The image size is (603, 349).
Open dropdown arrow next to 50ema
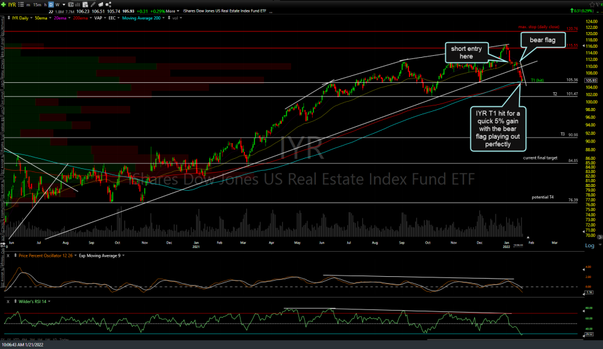pos(50,18)
